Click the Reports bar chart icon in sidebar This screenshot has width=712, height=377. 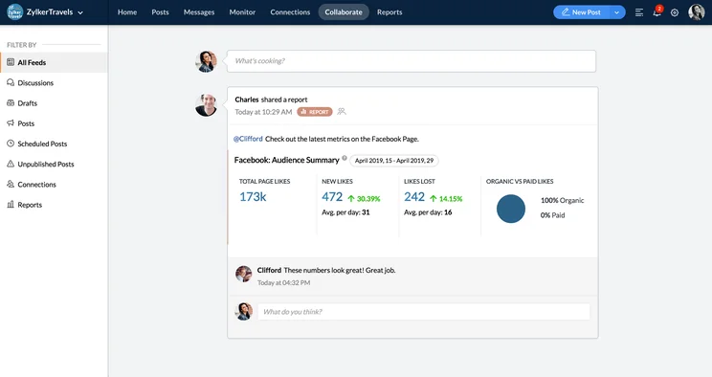click(11, 205)
